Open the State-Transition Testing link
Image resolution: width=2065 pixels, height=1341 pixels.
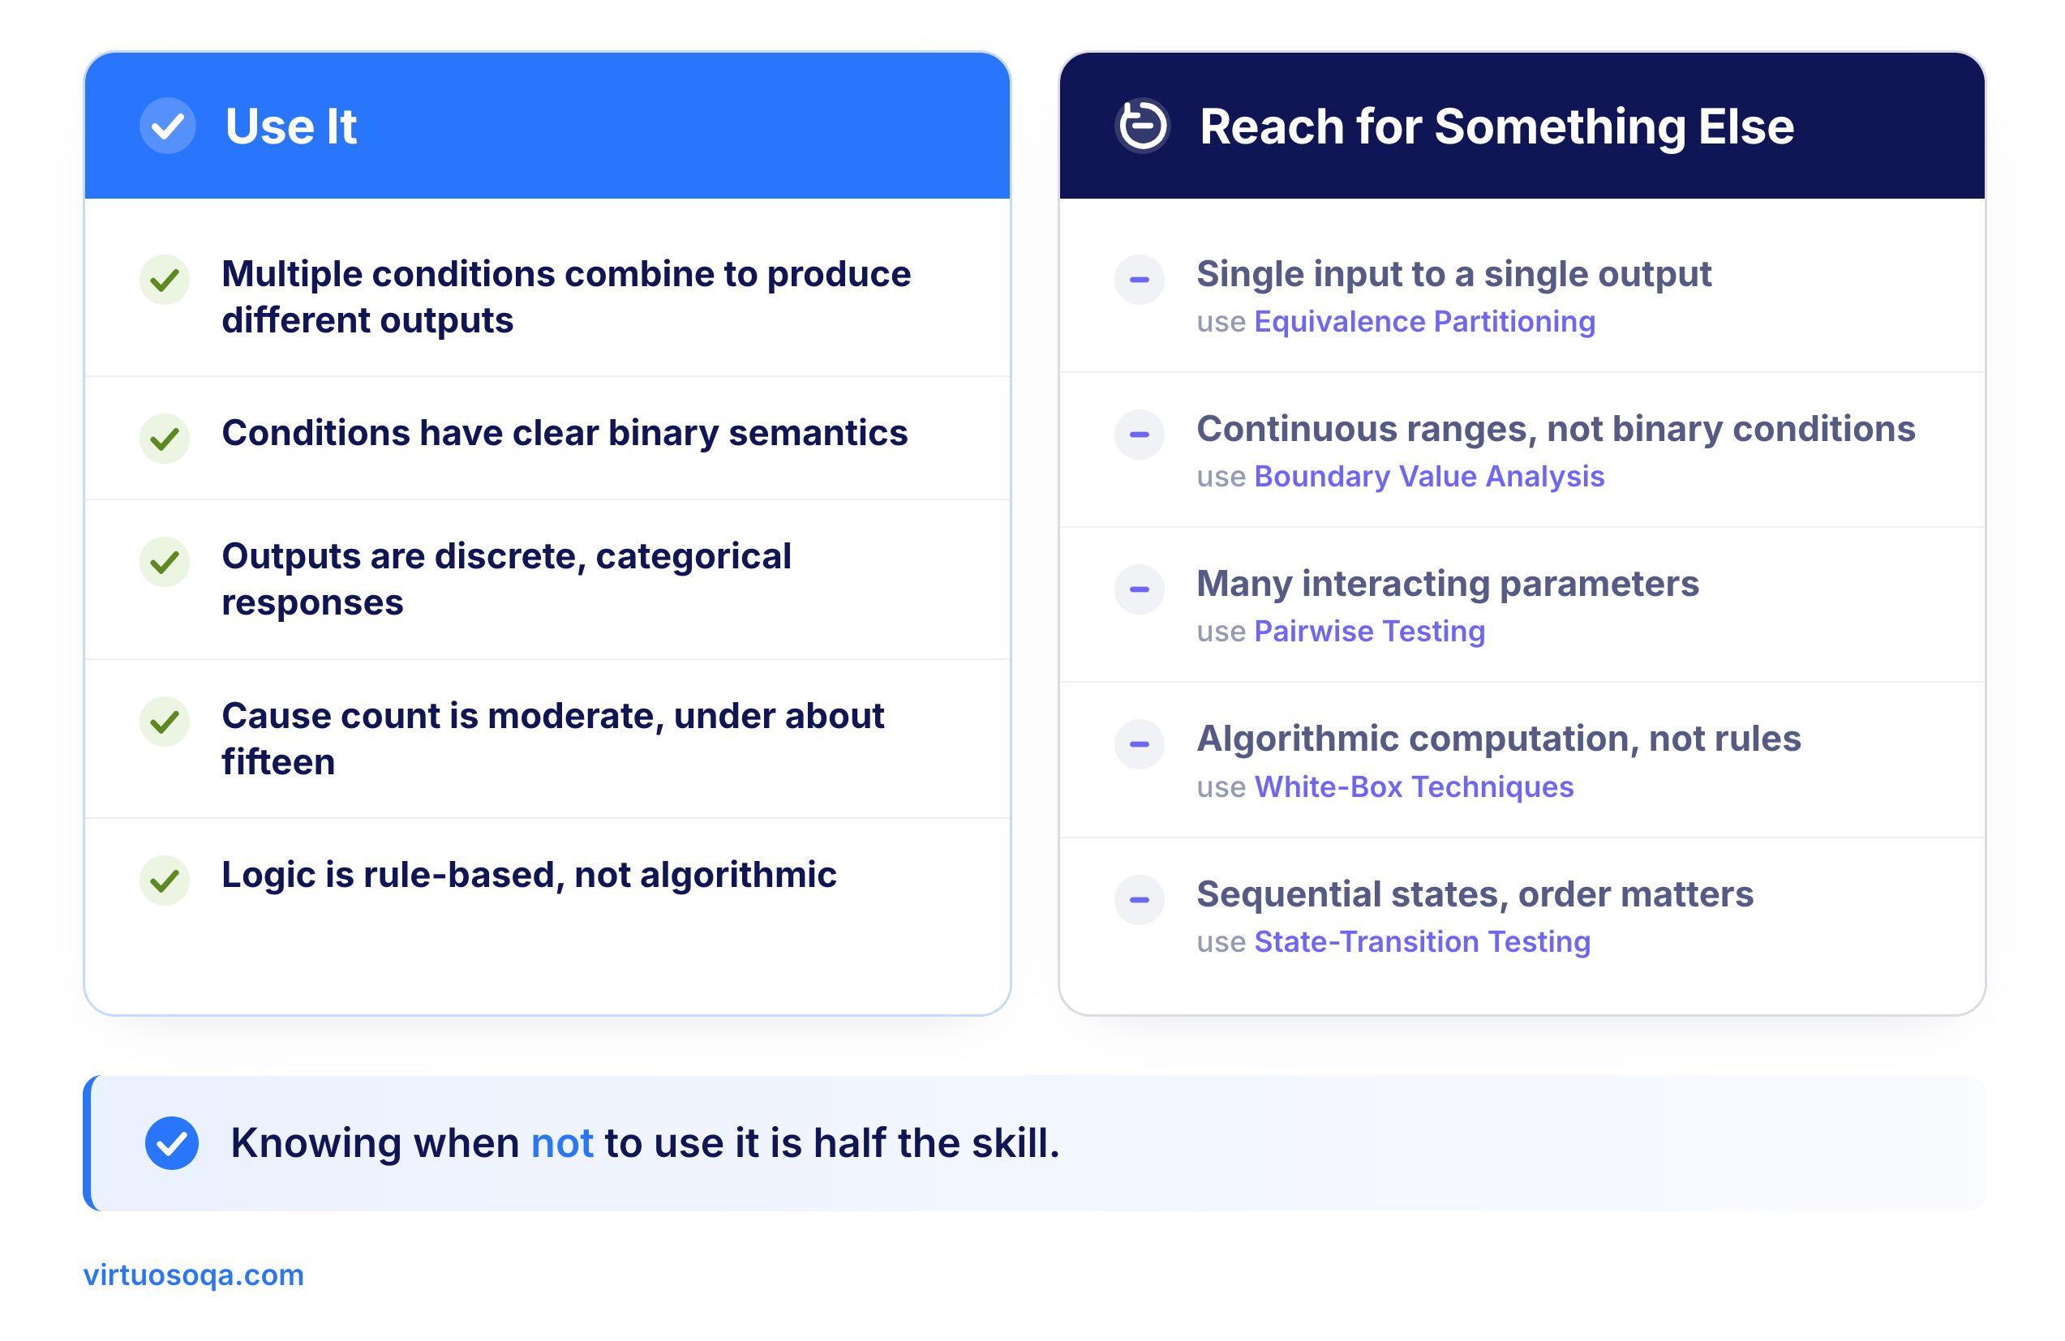point(1423,942)
